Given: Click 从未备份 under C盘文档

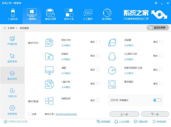Looking at the screenshot, I should tap(66, 87).
